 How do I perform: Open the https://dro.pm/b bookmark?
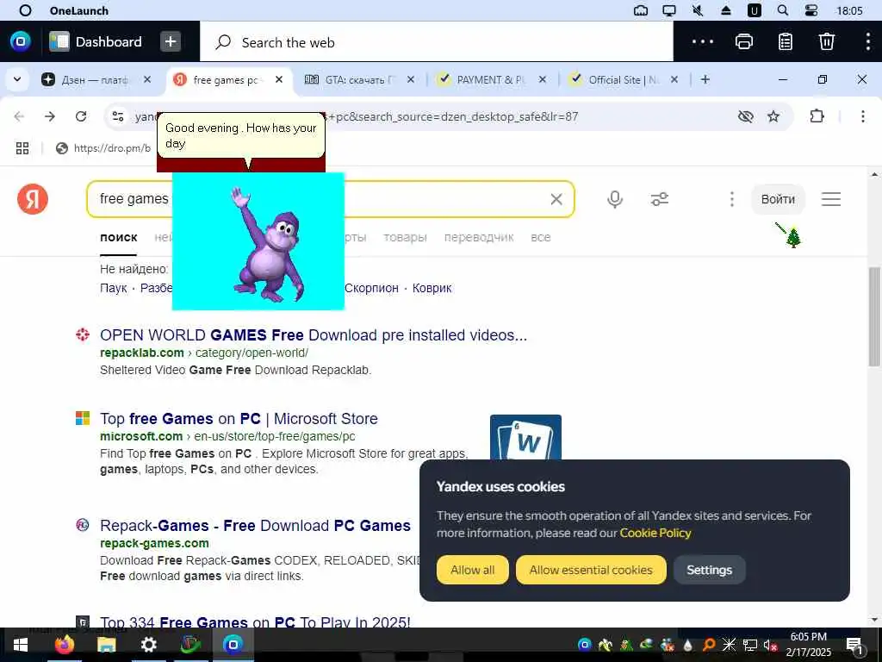click(103, 148)
